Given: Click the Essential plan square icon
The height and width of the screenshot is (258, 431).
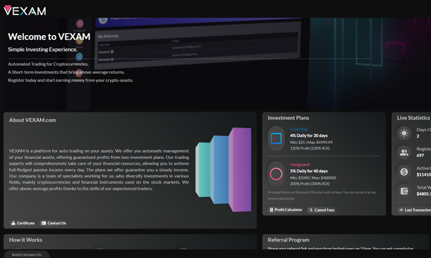Looking at the screenshot, I should tap(276, 138).
